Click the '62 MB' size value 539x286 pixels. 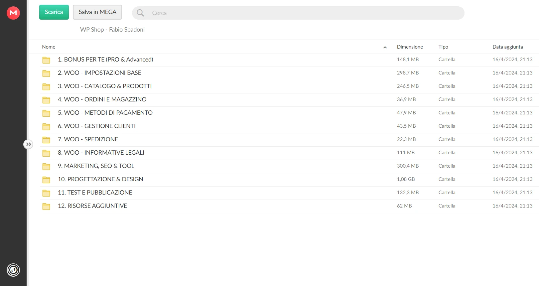(404, 206)
